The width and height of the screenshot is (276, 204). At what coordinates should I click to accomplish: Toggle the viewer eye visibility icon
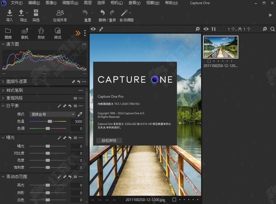(x=93, y=29)
